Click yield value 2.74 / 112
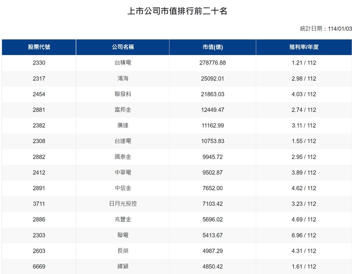Screen dimensions: 352x274 (304, 110)
